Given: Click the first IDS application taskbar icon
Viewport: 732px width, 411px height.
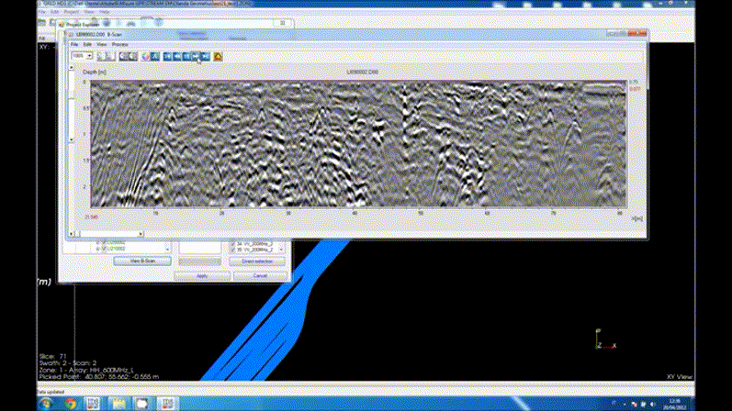Looking at the screenshot, I should (93, 404).
